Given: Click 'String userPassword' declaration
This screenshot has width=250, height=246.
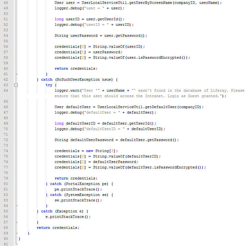Looking at the screenshot, I should point(76,36).
